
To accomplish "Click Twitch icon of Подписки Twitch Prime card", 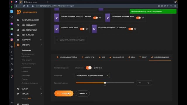I will point(57,29).
